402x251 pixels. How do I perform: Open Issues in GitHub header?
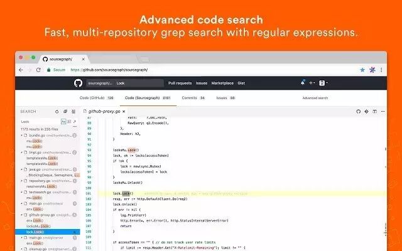click(202, 83)
